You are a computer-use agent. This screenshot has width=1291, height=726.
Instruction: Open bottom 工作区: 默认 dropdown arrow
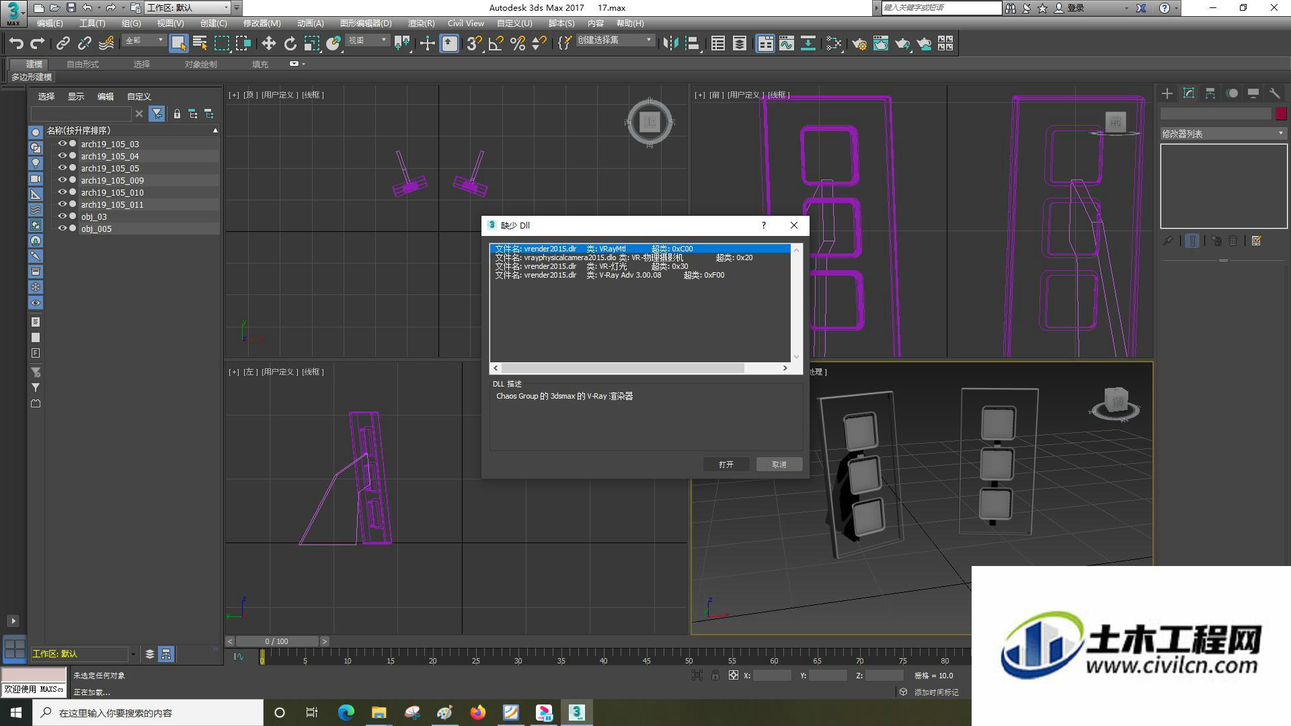coord(133,654)
